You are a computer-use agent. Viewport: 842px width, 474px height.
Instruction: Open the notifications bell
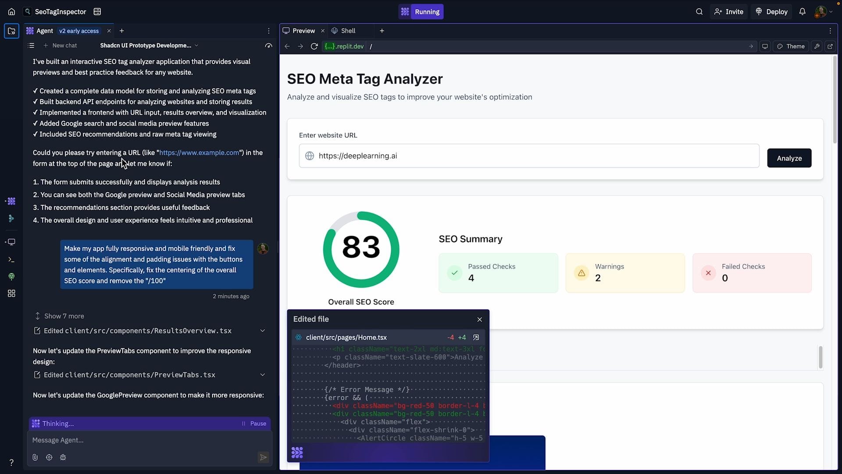(x=802, y=12)
